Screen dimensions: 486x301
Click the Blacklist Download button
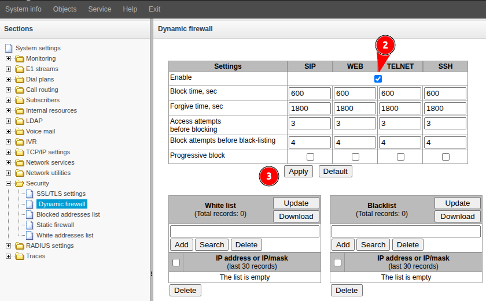tap(458, 216)
